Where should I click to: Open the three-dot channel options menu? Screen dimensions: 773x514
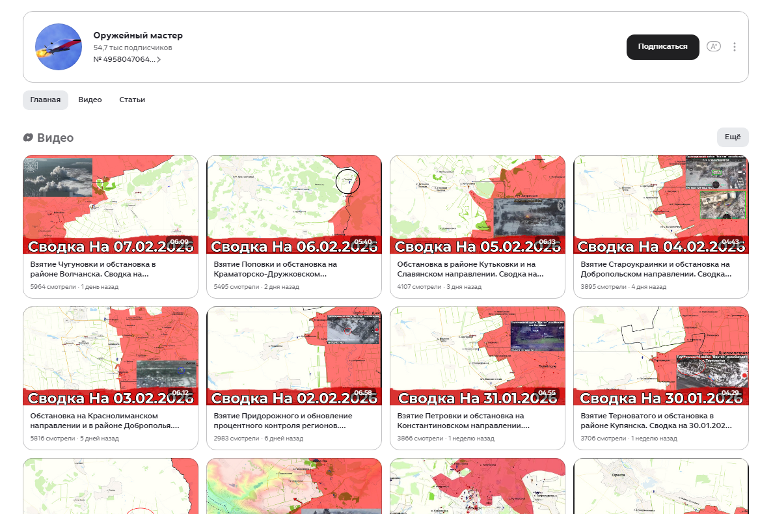click(735, 47)
